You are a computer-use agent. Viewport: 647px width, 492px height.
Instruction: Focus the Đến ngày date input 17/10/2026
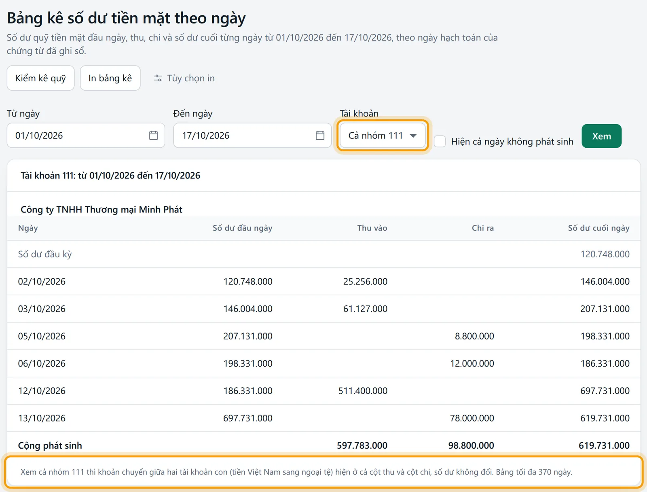[252, 136]
